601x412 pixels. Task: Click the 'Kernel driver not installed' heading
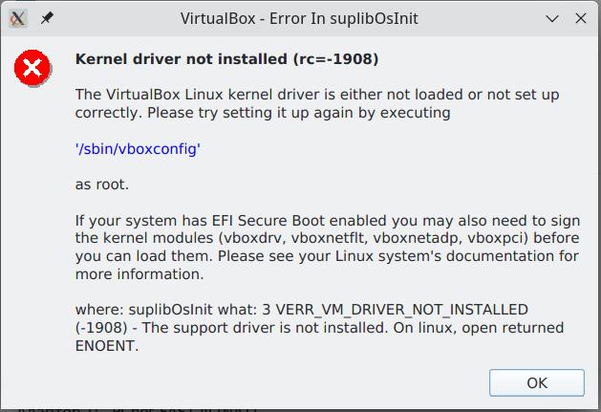(x=226, y=59)
